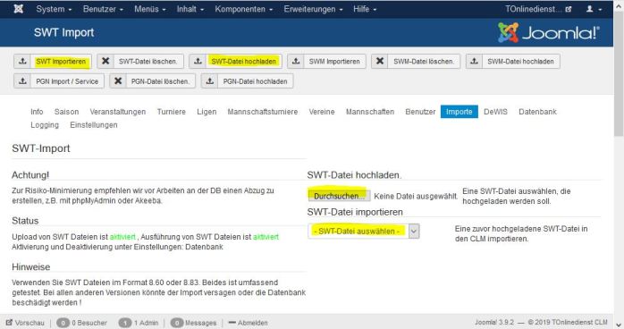Click upload icon of PGN-Datei hochladen
Image resolution: width=624 pixels, height=329 pixels.
tap(210, 81)
